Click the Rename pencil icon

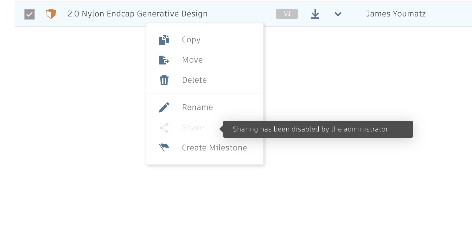pyautogui.click(x=164, y=107)
